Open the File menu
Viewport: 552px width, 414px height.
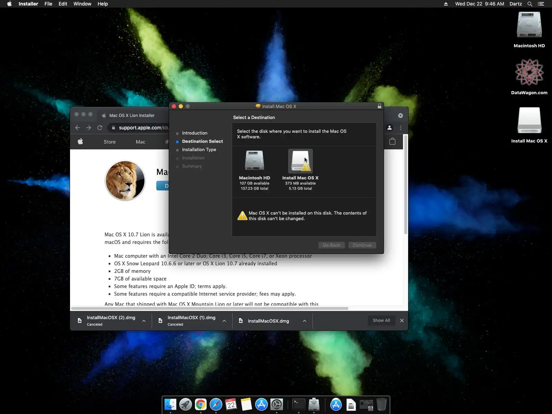click(48, 4)
